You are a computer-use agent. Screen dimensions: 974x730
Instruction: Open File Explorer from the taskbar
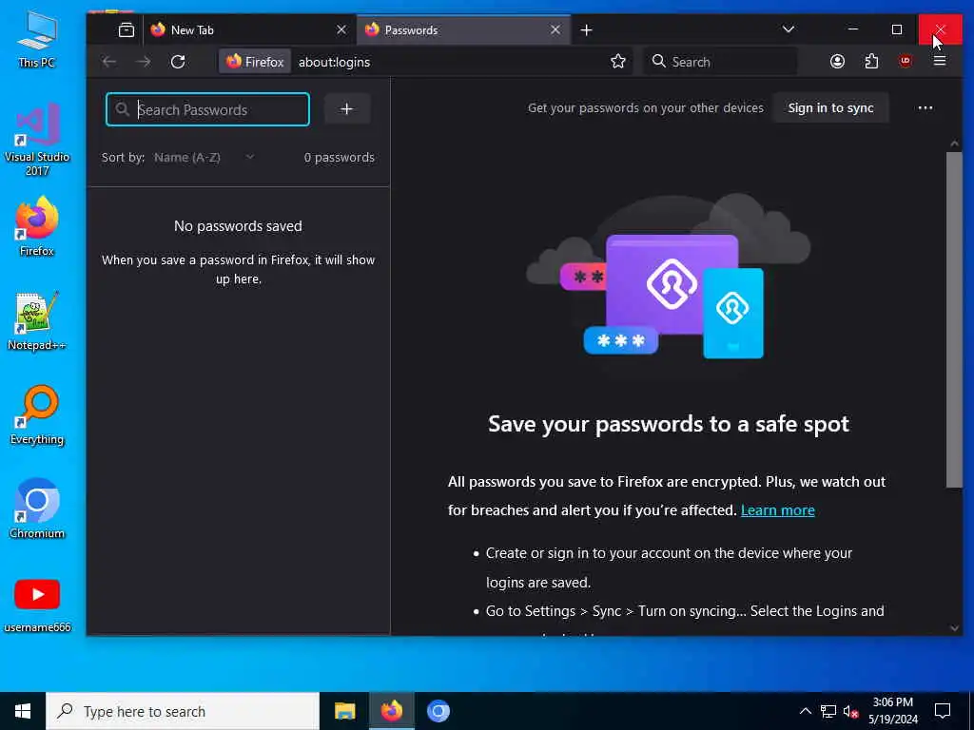(344, 711)
